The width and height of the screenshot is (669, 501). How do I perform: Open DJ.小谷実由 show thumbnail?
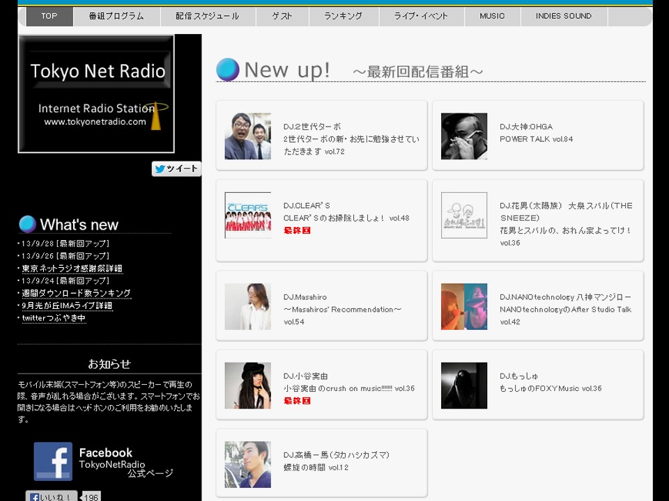tap(247, 385)
